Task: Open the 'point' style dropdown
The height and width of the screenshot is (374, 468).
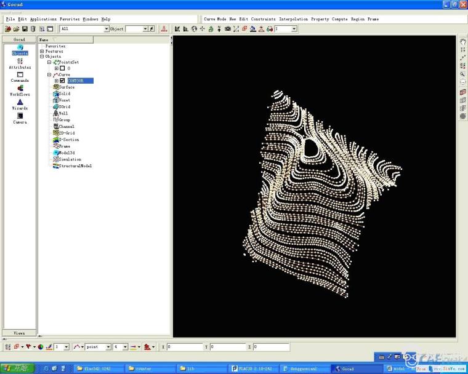Action: click(108, 347)
